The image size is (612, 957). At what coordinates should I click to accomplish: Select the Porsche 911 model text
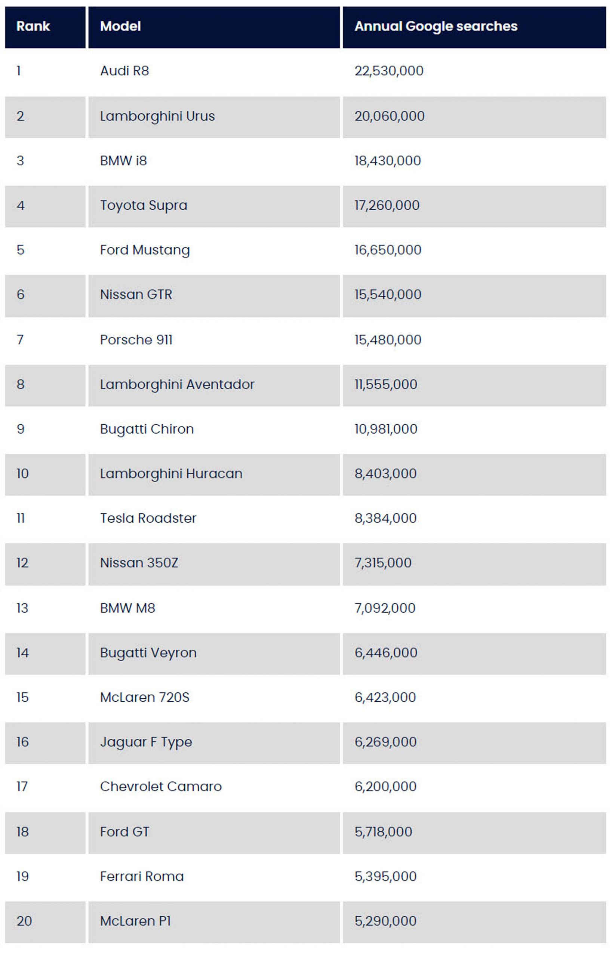(x=136, y=340)
